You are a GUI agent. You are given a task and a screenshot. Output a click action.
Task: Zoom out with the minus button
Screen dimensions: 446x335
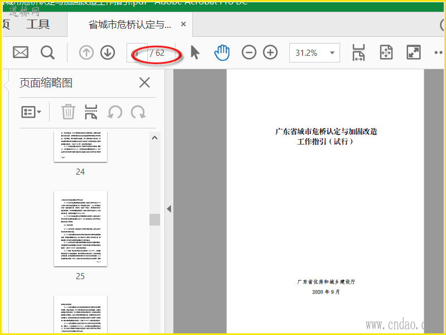249,52
